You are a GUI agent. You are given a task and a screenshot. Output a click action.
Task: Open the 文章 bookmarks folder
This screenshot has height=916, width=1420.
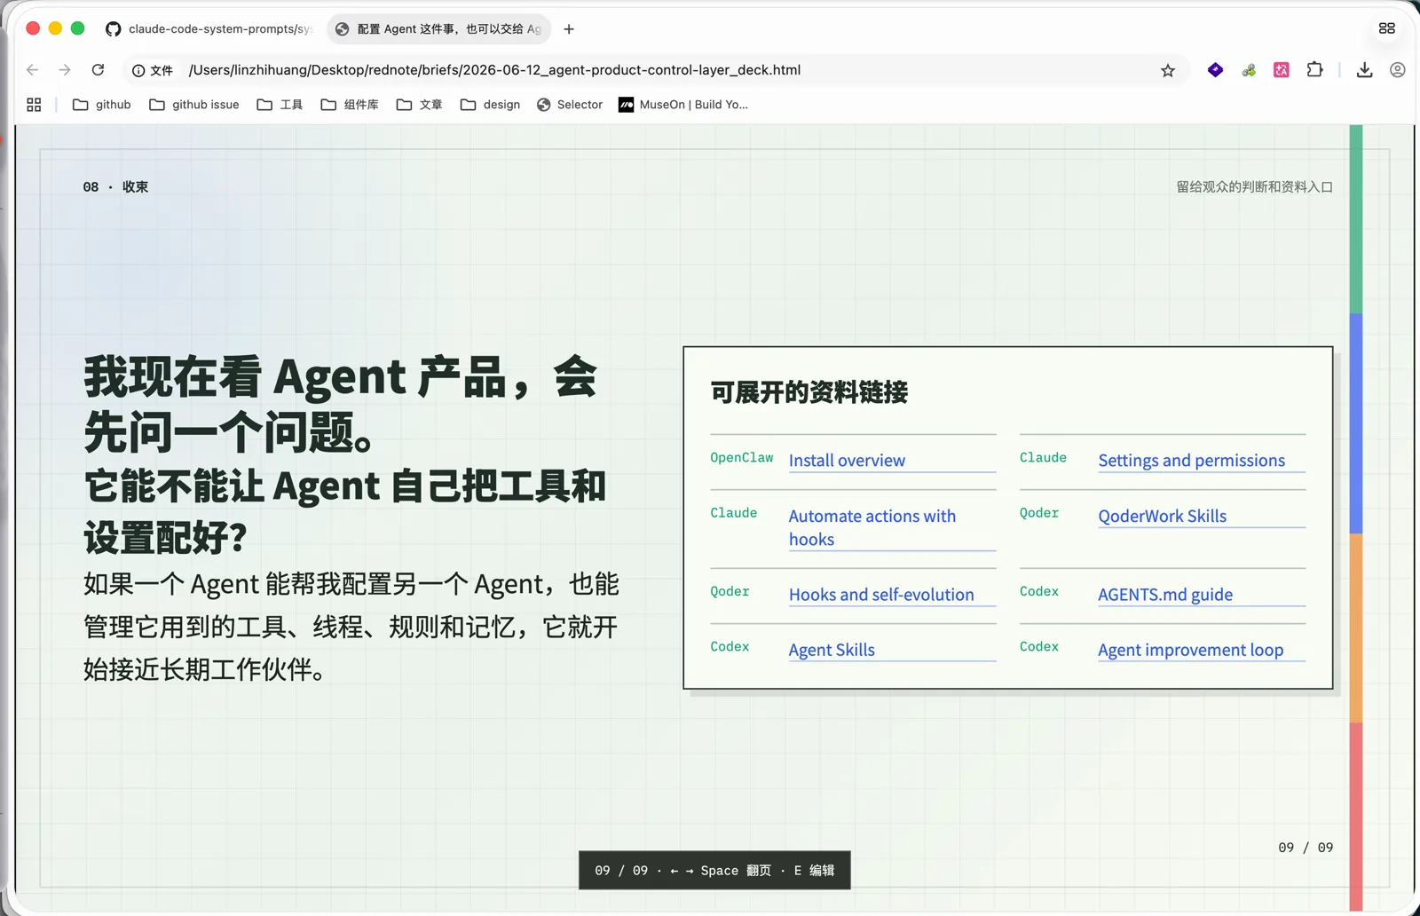pyautogui.click(x=419, y=105)
